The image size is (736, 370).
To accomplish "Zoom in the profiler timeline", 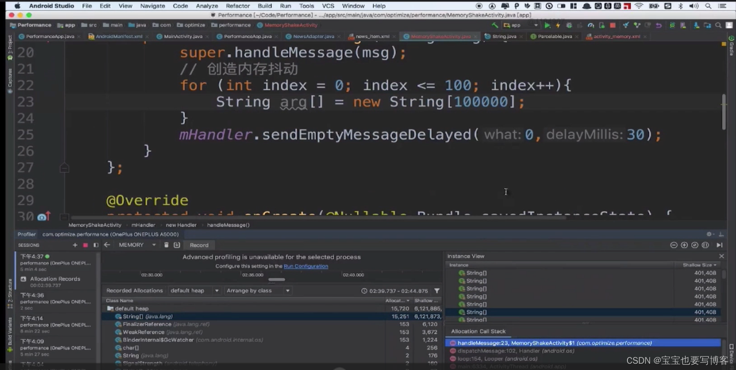I will (684, 245).
